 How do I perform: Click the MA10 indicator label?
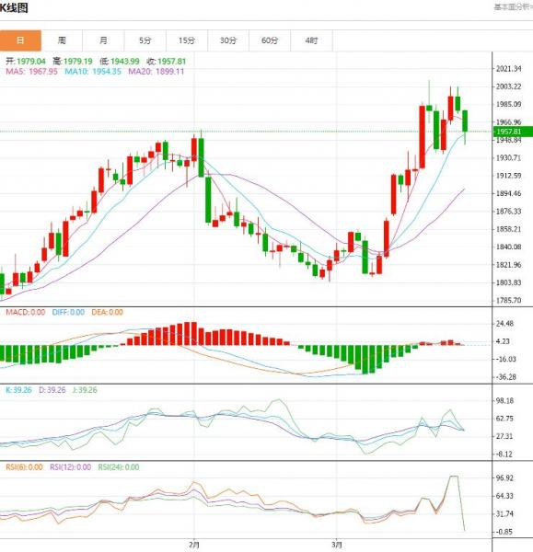tap(93, 72)
